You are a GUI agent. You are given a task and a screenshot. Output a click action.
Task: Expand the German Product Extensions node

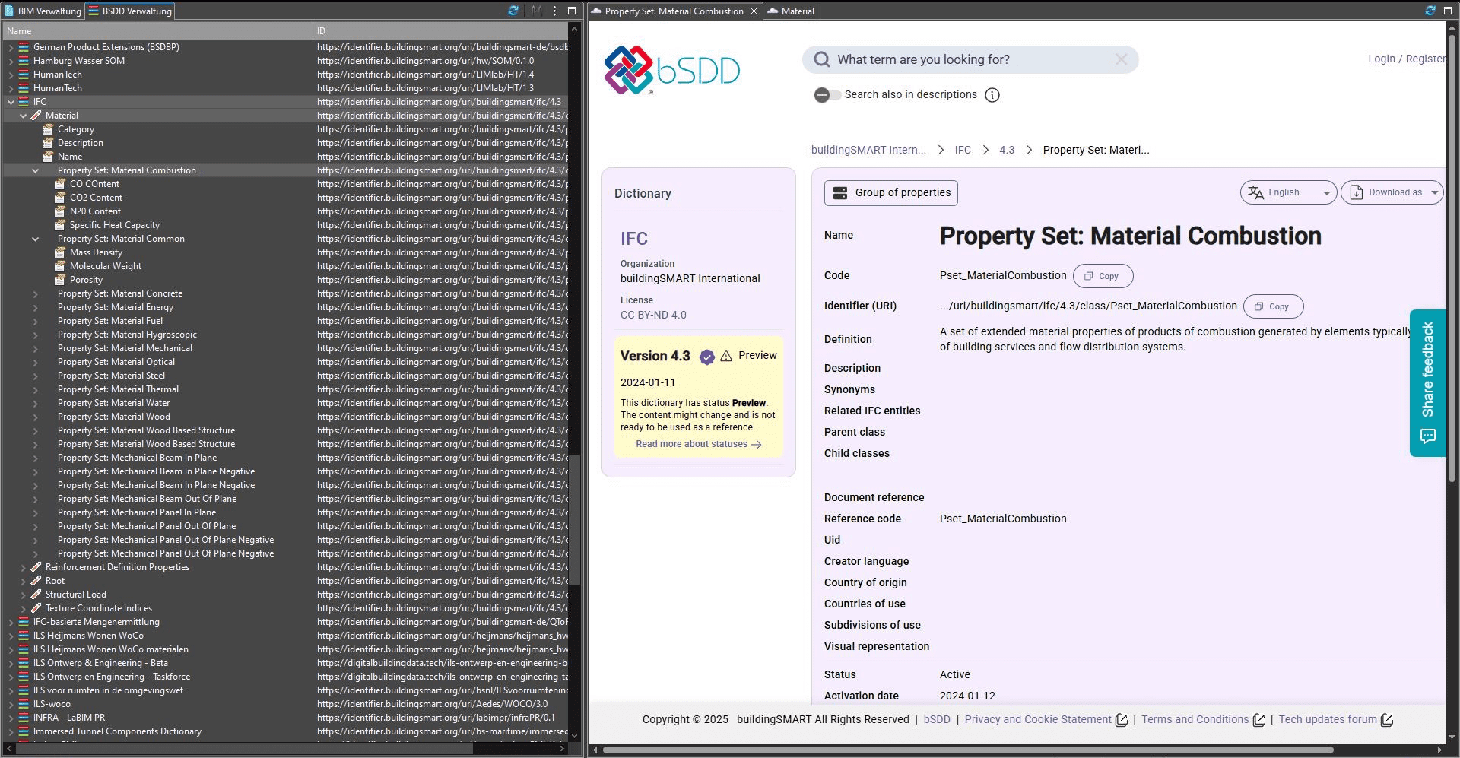[x=11, y=47]
